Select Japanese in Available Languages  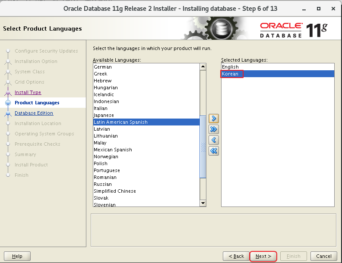tap(146, 115)
